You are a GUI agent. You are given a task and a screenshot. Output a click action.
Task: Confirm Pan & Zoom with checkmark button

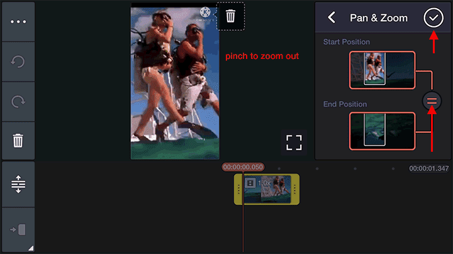tap(433, 18)
